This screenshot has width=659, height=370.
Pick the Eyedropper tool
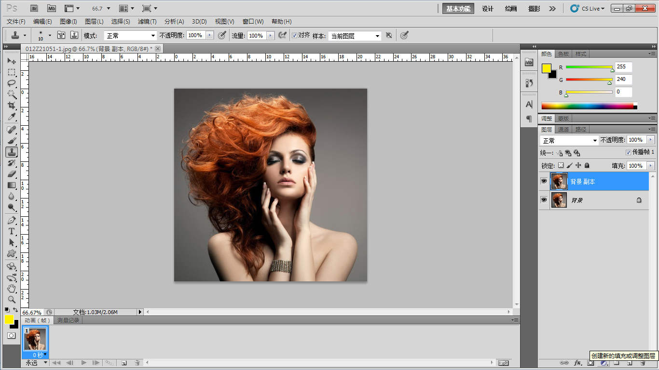12,117
